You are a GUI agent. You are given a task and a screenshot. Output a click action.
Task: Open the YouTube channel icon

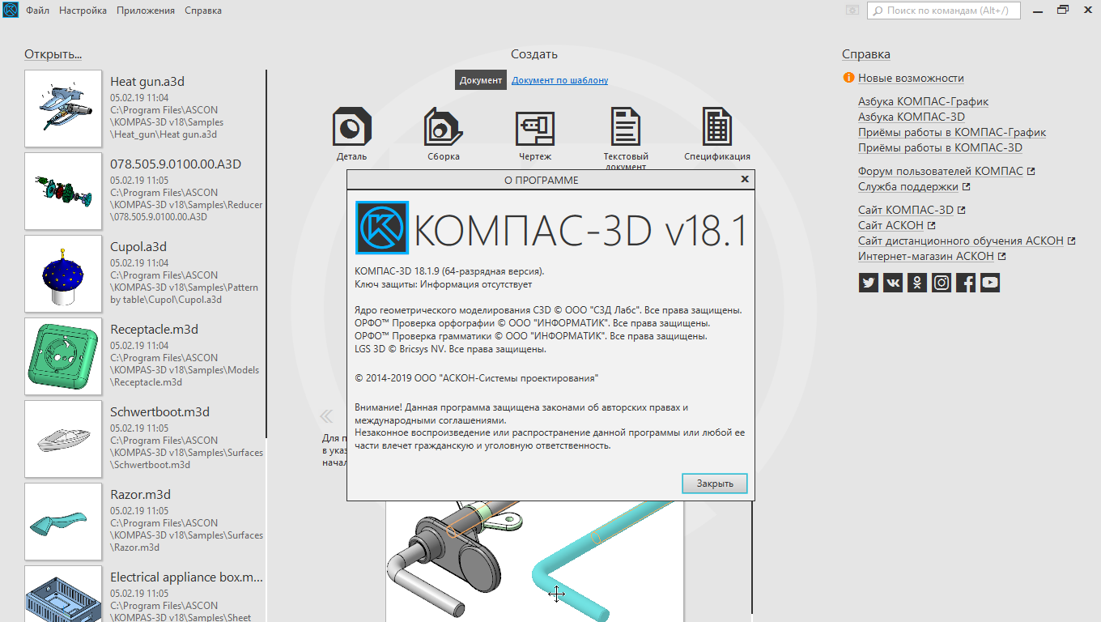pos(989,283)
